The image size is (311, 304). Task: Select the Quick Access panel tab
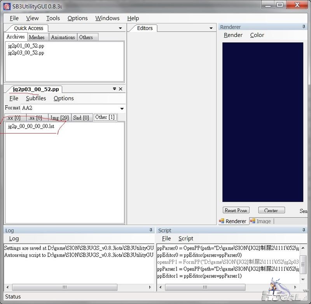tap(28, 28)
